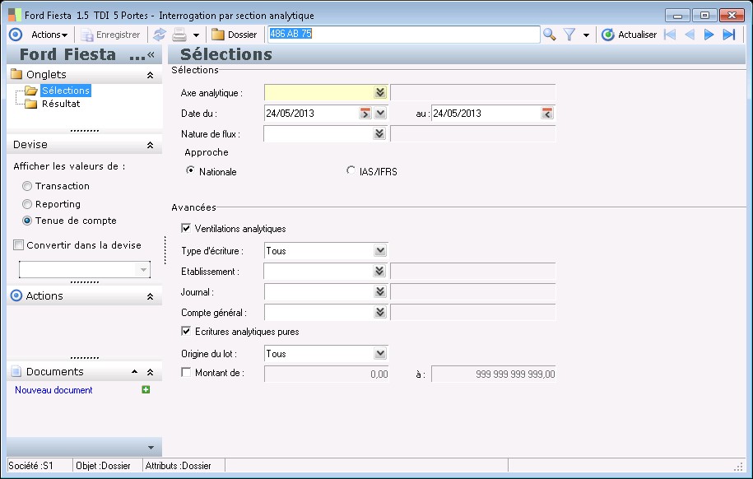Click the printer icon in toolbar
Screen dimensions: 753x479
[x=179, y=35]
